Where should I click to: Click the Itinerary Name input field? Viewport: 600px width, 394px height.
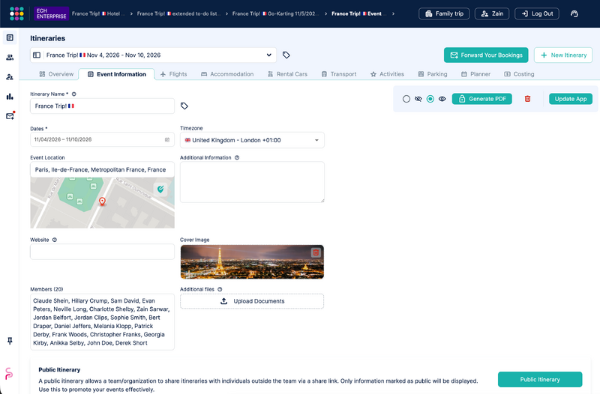[x=102, y=106]
